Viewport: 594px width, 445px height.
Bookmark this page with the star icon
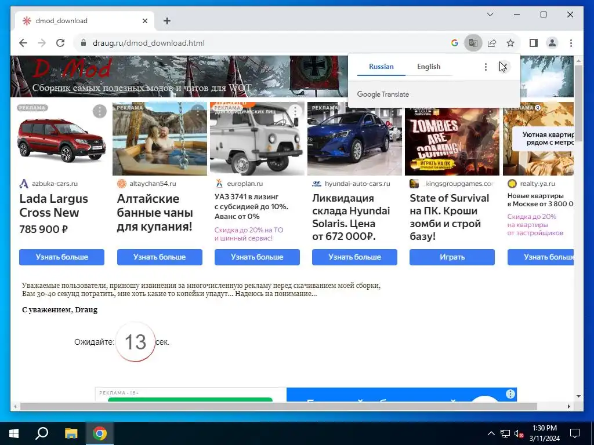coord(510,43)
